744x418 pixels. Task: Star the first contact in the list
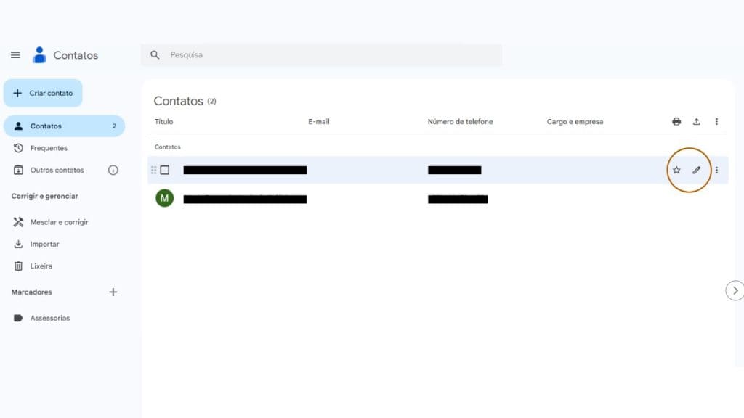click(x=676, y=170)
